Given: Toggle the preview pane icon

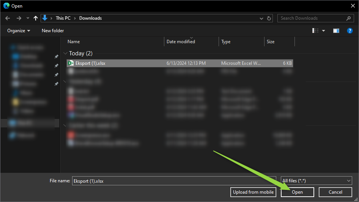Looking at the screenshot, I should [336, 31].
